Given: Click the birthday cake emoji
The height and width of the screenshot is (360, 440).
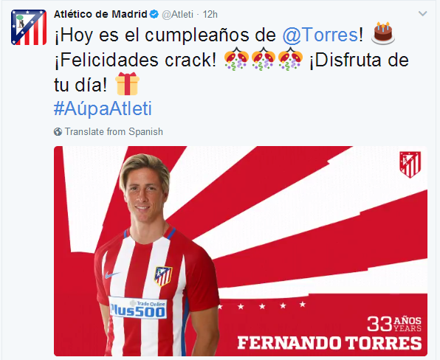Looking at the screenshot, I should (x=383, y=33).
